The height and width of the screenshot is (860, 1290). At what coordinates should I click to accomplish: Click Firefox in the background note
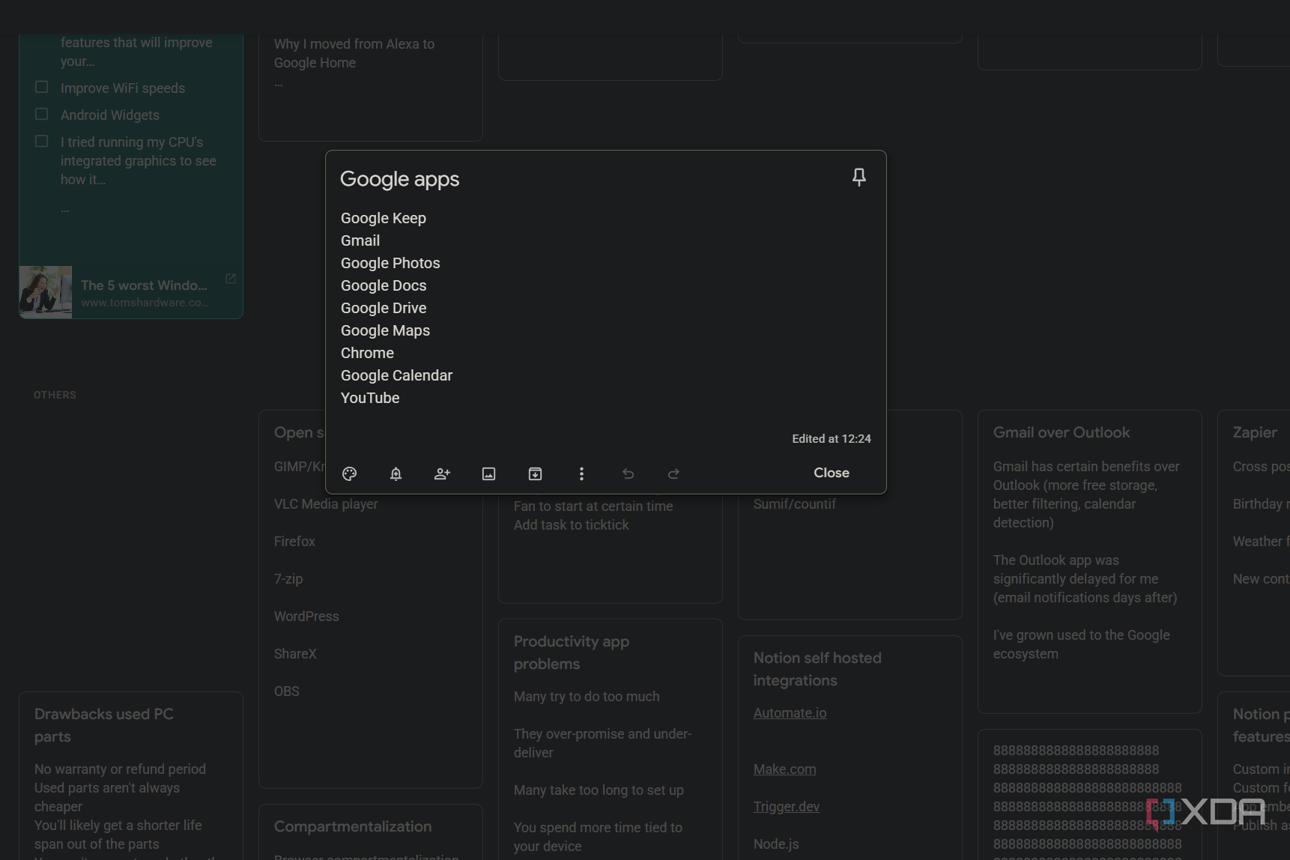[294, 542]
